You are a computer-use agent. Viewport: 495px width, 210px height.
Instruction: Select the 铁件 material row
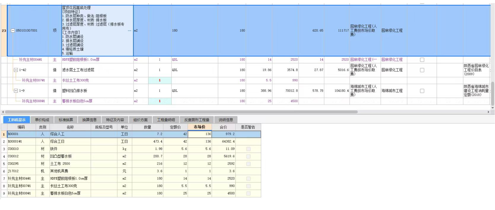coord(131,149)
